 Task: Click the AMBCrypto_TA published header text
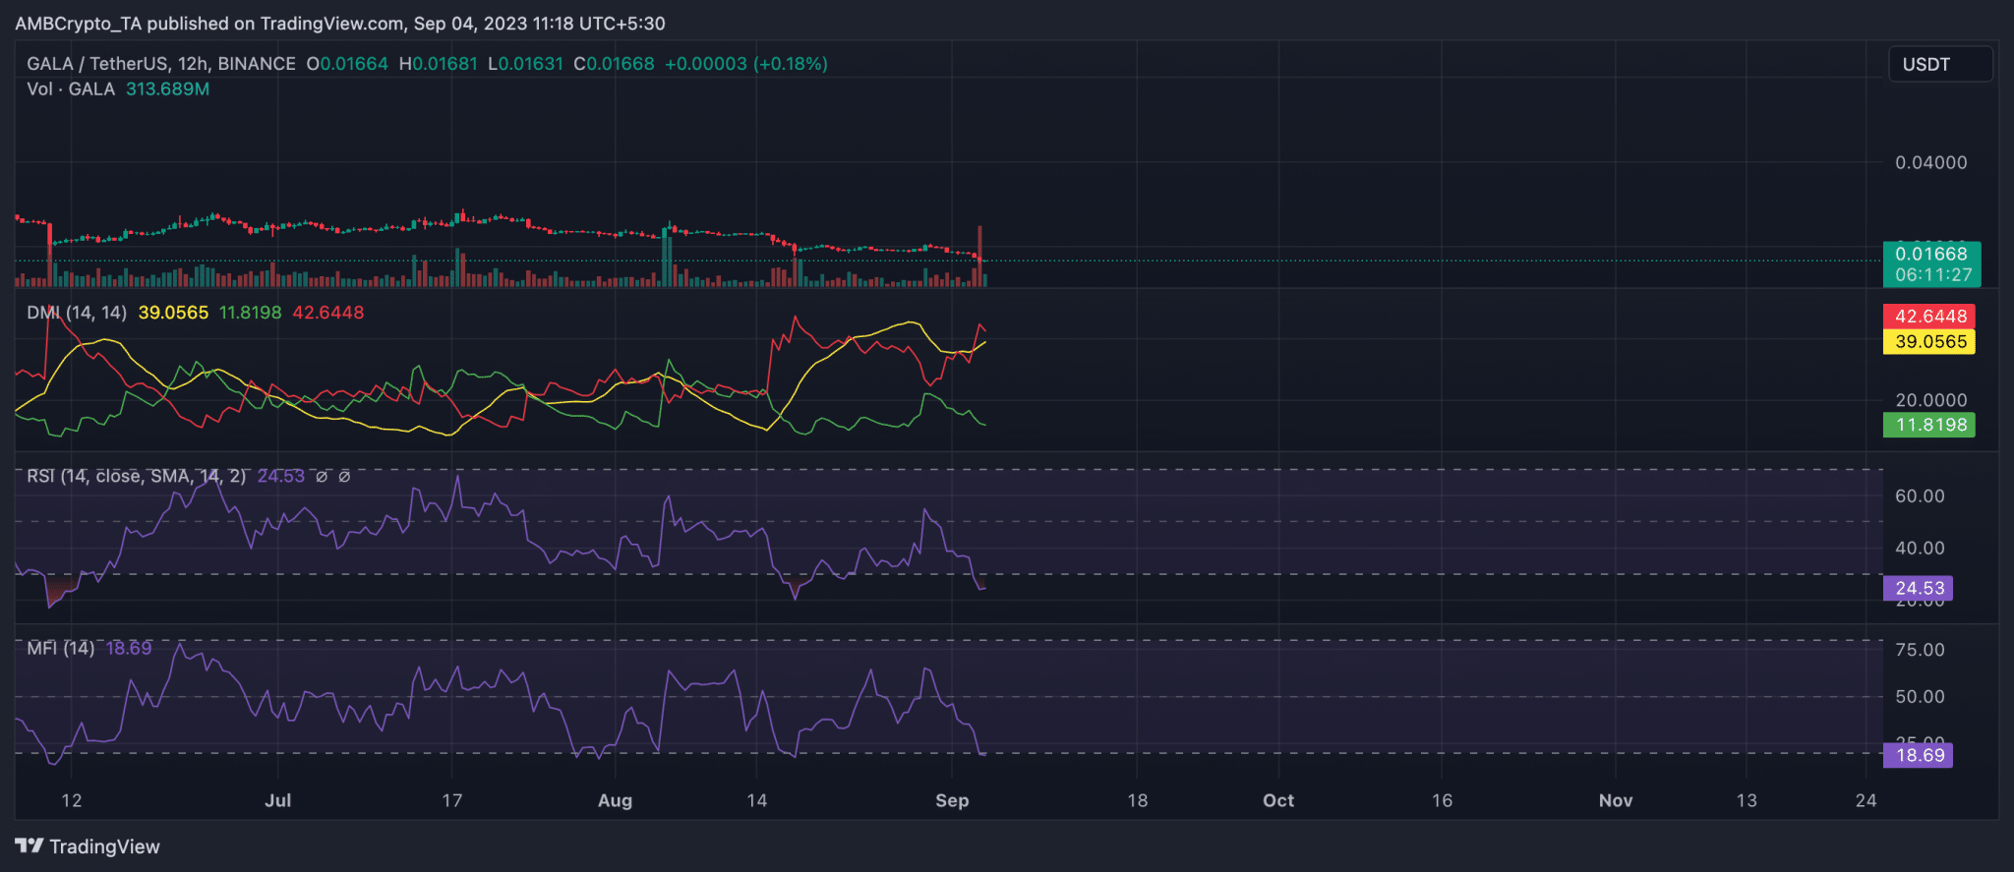(x=340, y=24)
